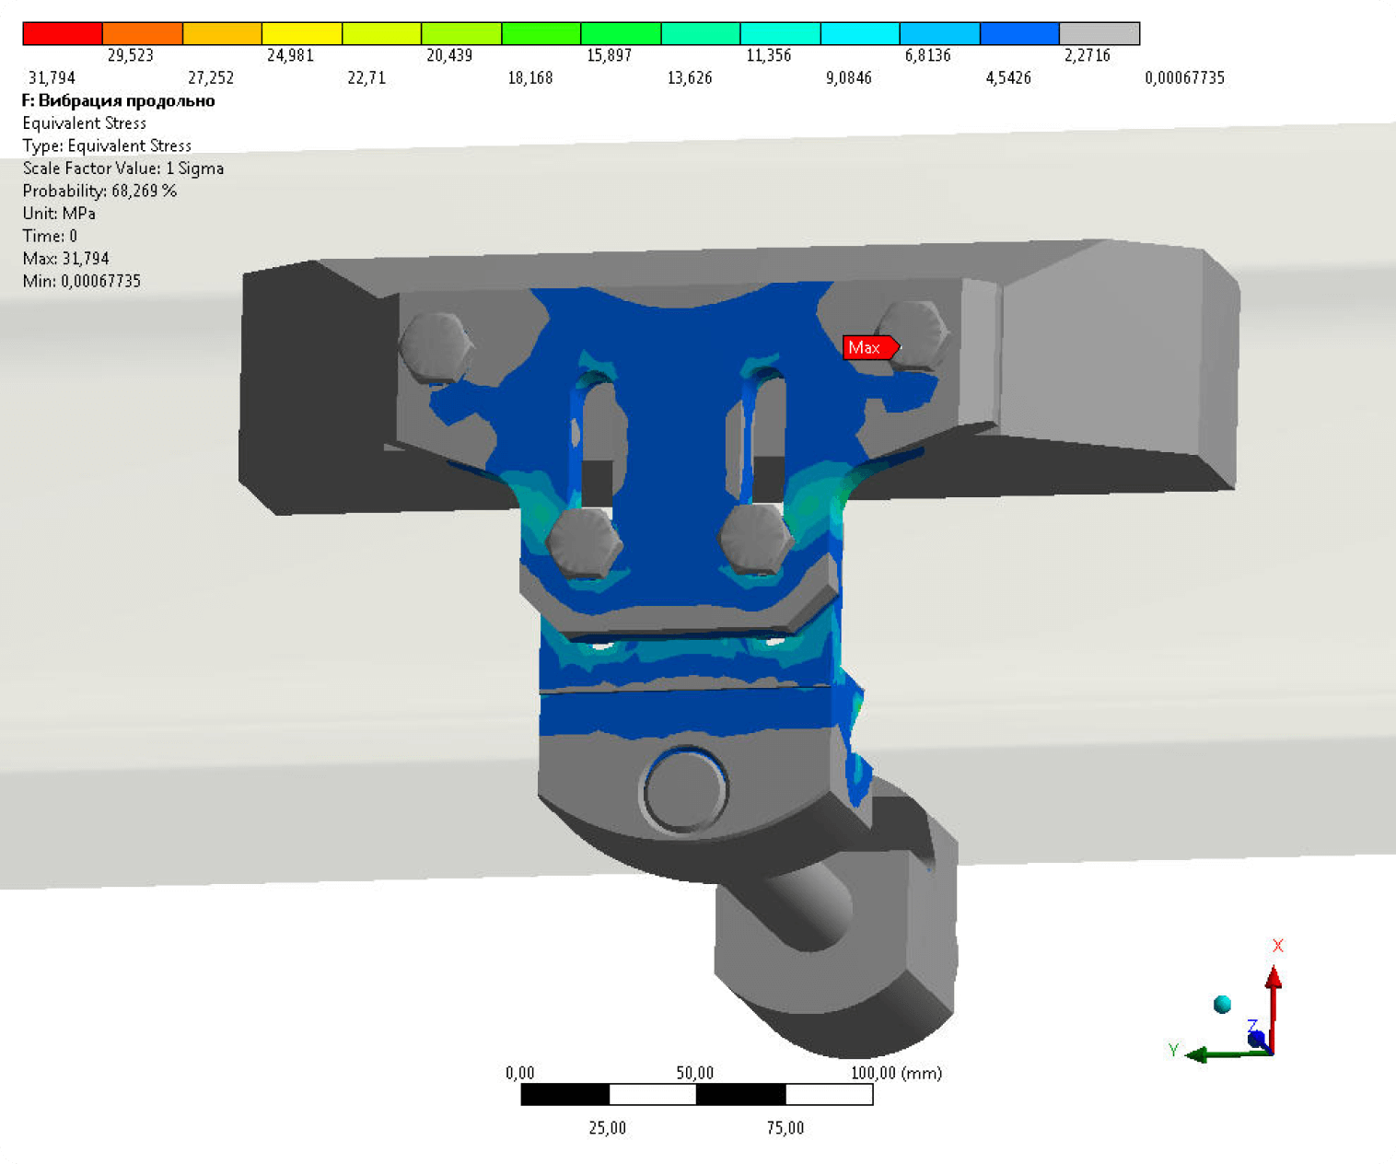Click the scale ruler bar

tap(697, 1094)
